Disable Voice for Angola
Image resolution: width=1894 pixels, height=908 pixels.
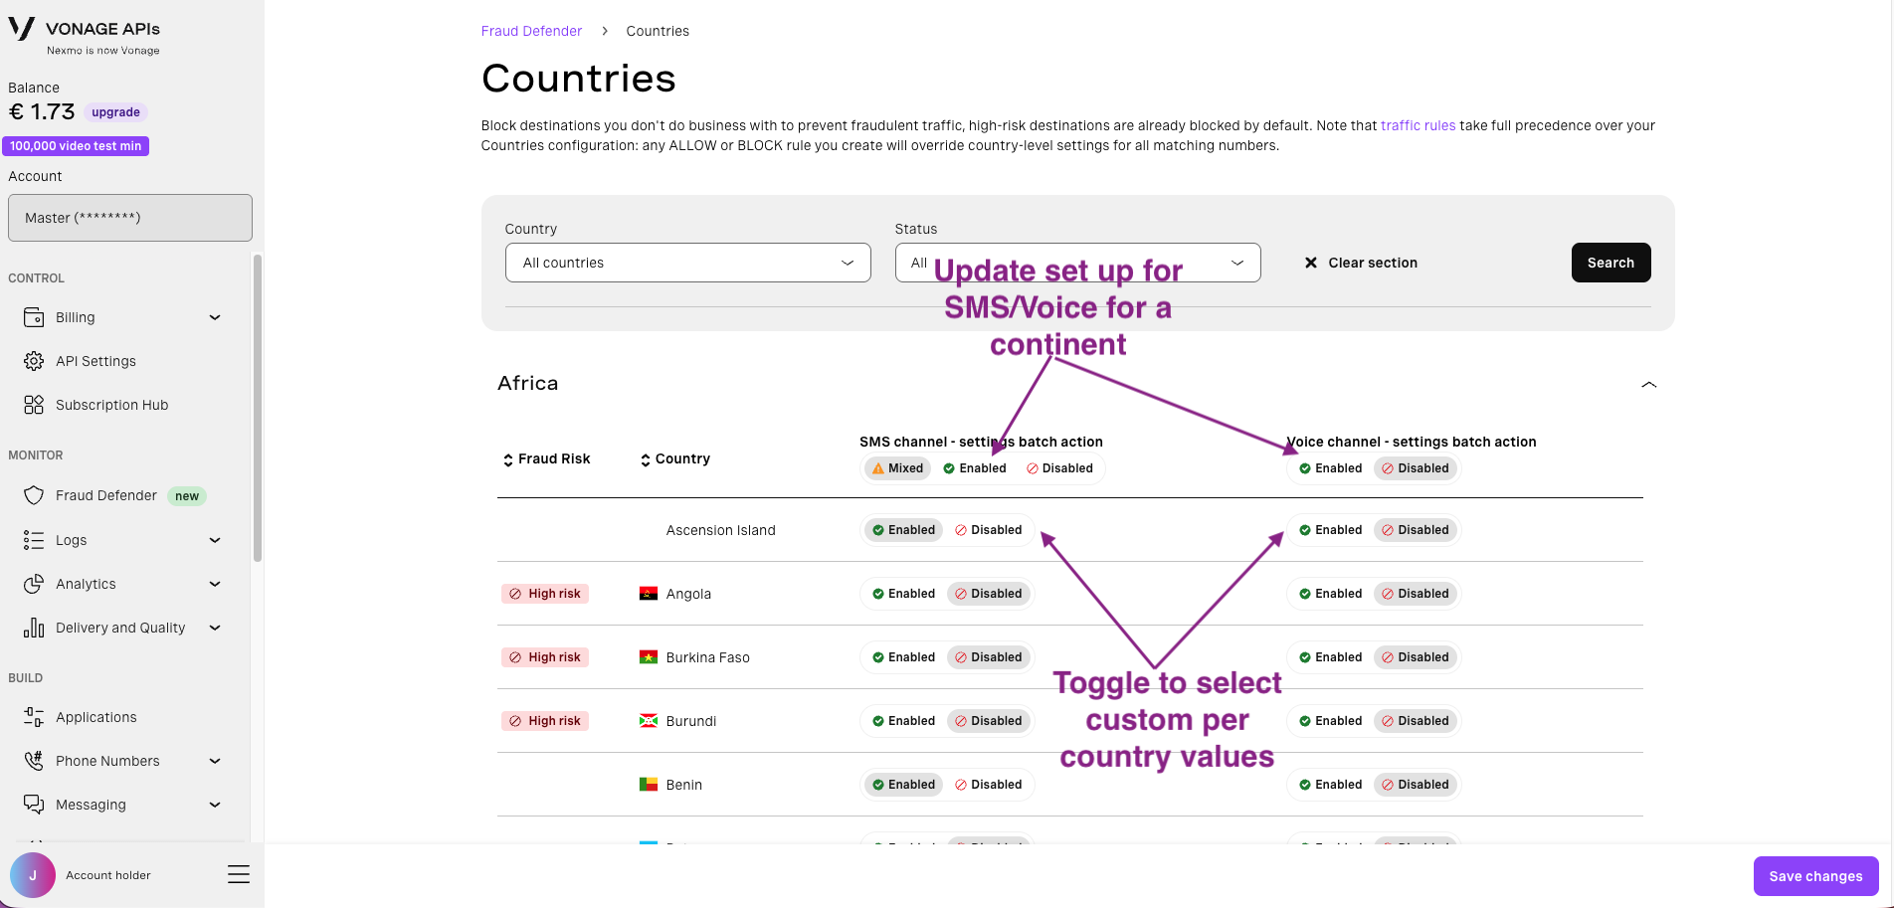tap(1415, 594)
